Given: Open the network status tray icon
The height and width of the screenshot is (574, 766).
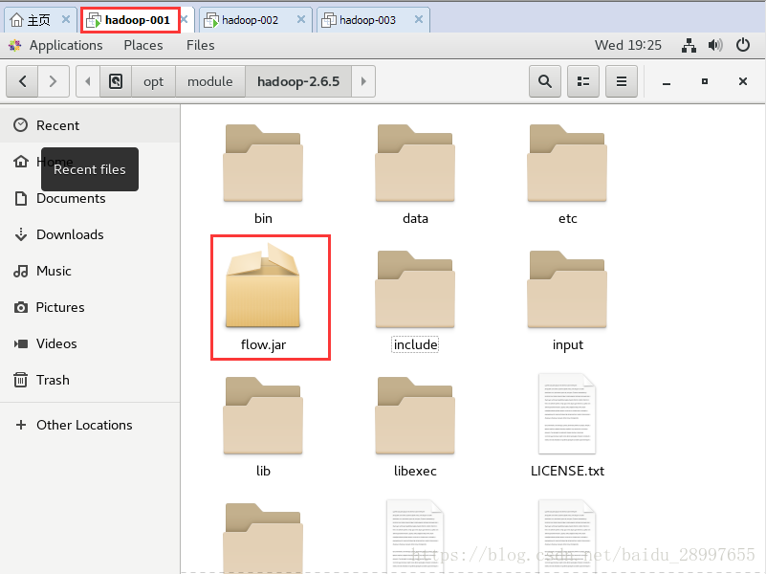Looking at the screenshot, I should [689, 45].
